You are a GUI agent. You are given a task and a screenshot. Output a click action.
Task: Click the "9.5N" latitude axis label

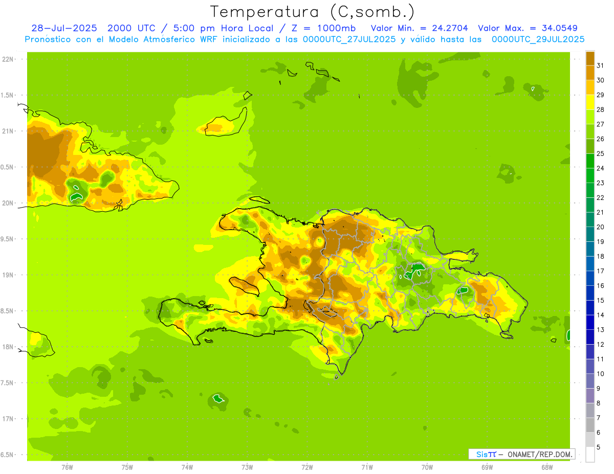point(7,239)
